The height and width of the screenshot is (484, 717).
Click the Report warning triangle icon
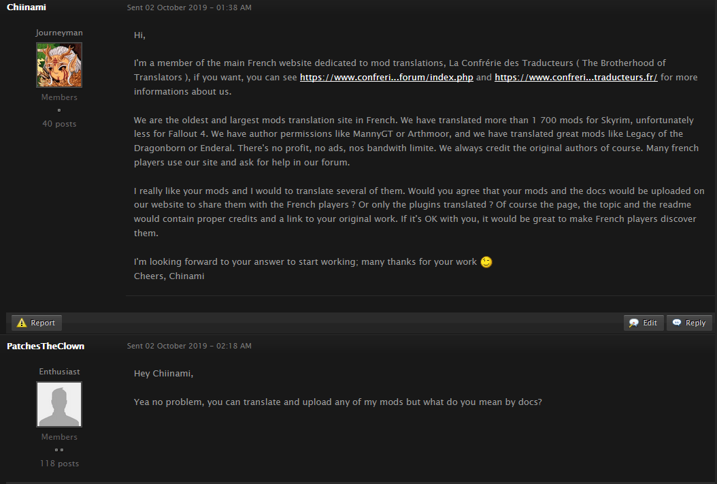[22, 323]
